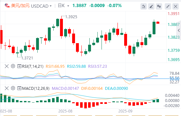The height and width of the screenshot is (116, 181).
Task: Open the chart indicator line icon
Action: click(144, 6)
